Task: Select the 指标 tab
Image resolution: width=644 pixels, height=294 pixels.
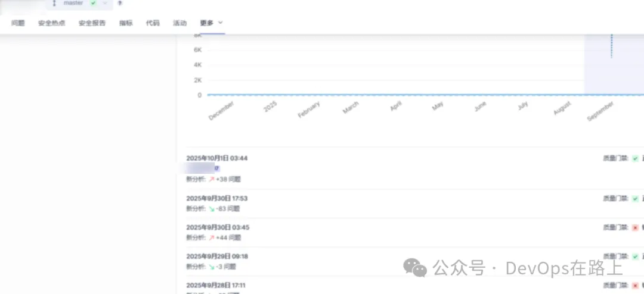Action: (126, 23)
